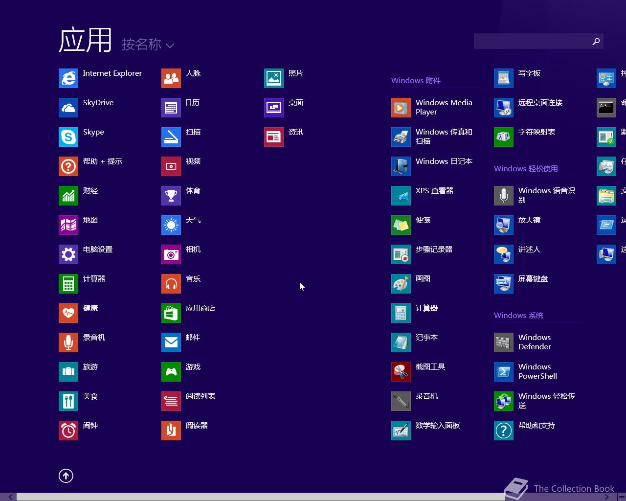This screenshot has width=626, height=501.
Task: Open XPS 查看器 icon
Action: [401, 196]
